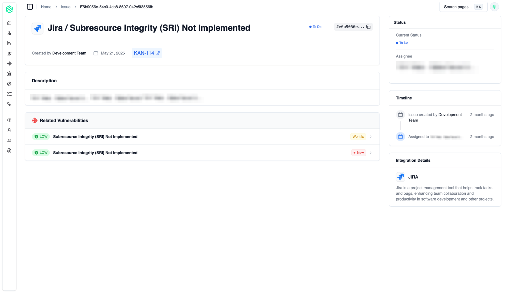
Task: Toggle the sidebar panel collapse icon
Action: tap(30, 7)
